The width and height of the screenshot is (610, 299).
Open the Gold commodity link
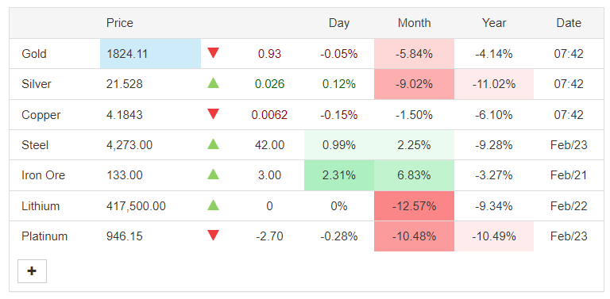(34, 54)
